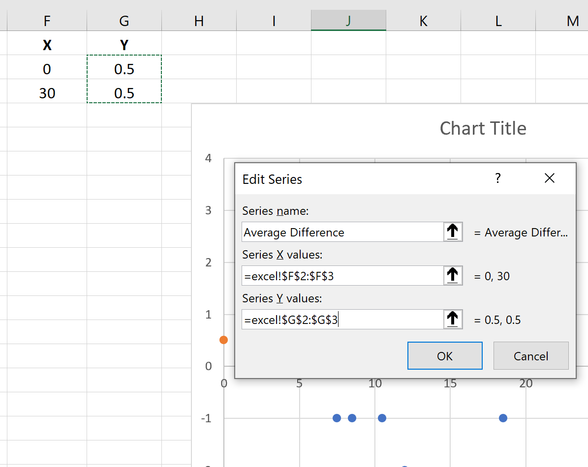Image resolution: width=588 pixels, height=467 pixels.
Task: Click the range selector icon for Series Y values
Action: pos(452,319)
